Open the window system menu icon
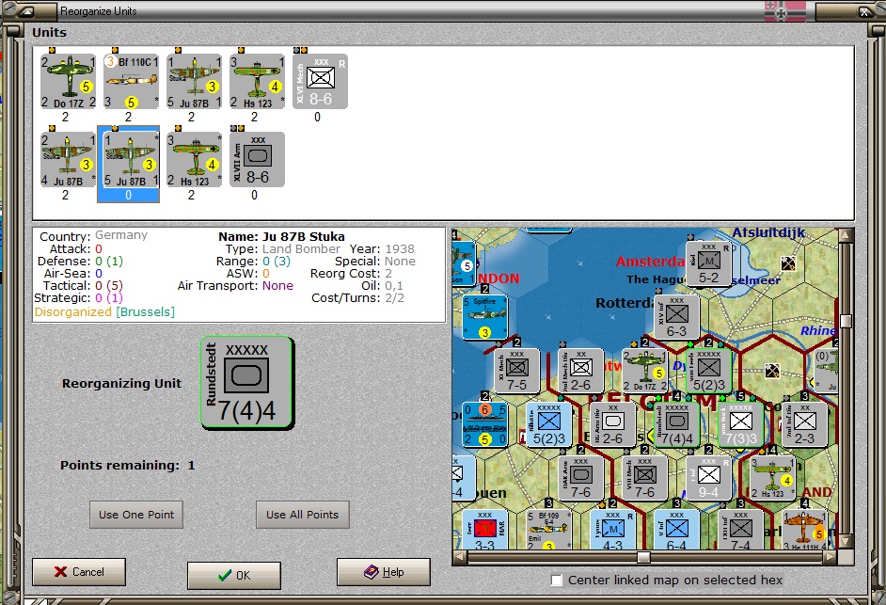The image size is (886, 605). pos(26,10)
